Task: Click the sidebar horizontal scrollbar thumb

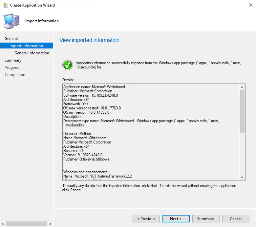Action: pyautogui.click(x=26, y=224)
